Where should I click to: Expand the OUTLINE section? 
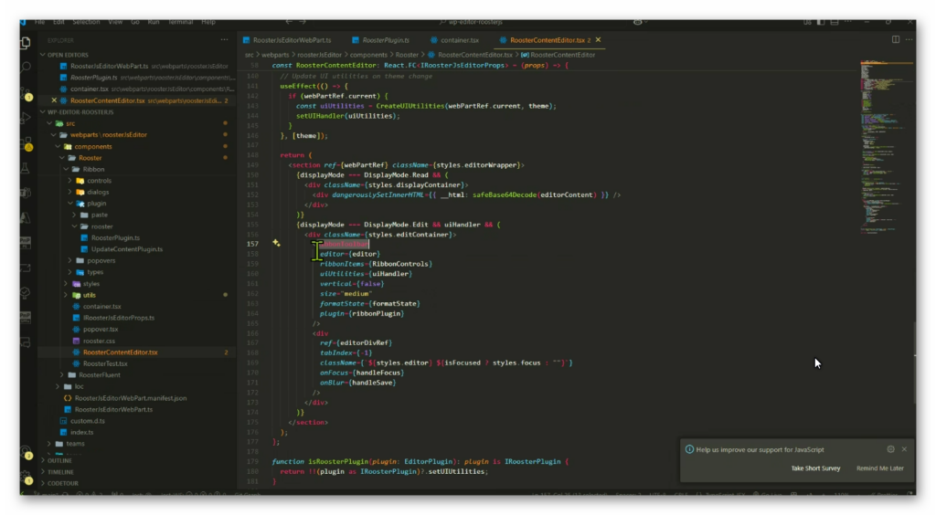(x=60, y=460)
